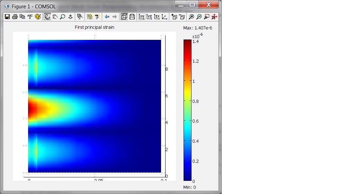
Task: Click the decrease axis scale (minus box) icon
Action: pyautogui.click(x=182, y=17)
